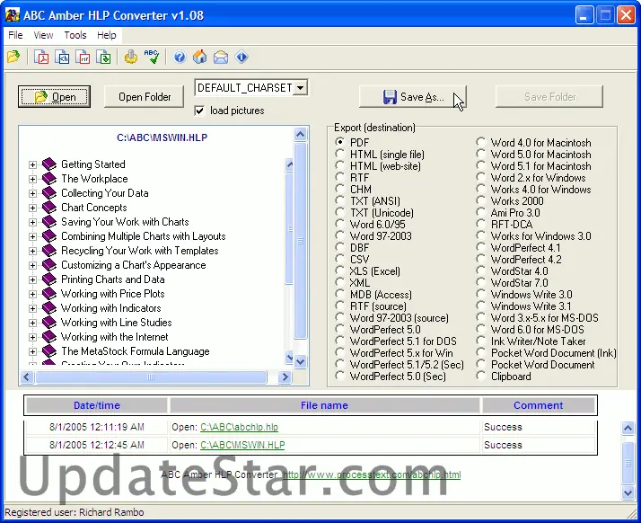
Task: Choose the CHM export radio button
Action: pyautogui.click(x=339, y=189)
